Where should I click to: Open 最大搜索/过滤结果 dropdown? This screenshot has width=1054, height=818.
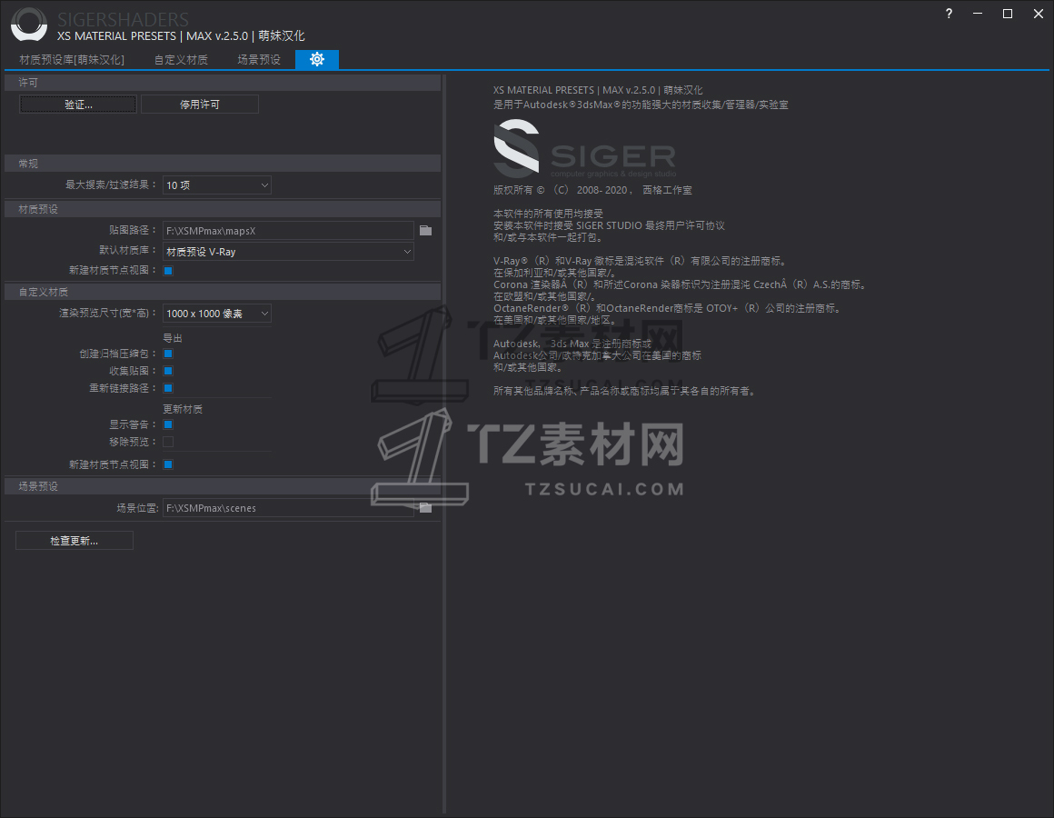[x=217, y=185]
